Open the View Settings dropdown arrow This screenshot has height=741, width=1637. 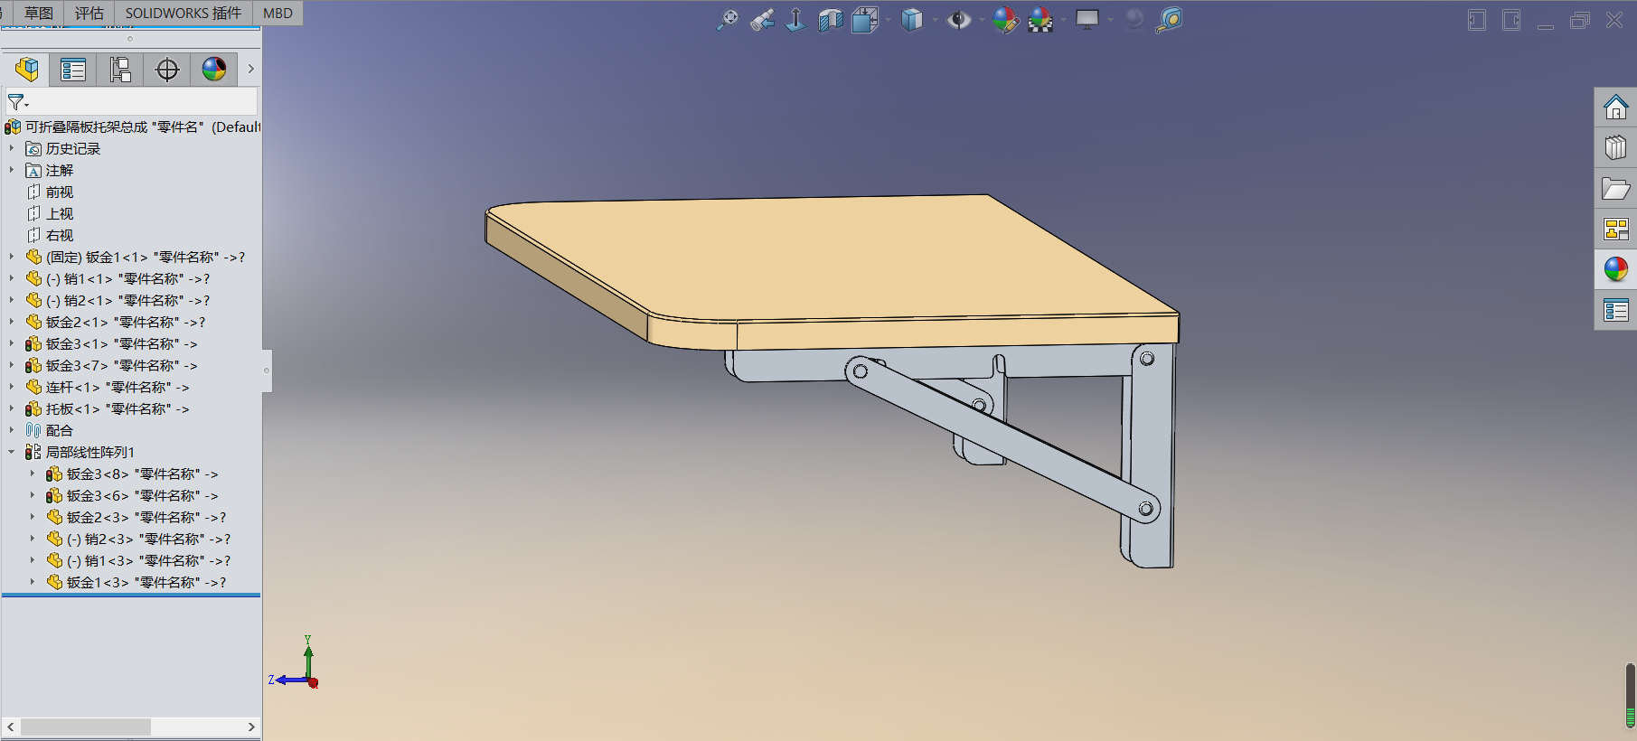(1110, 20)
